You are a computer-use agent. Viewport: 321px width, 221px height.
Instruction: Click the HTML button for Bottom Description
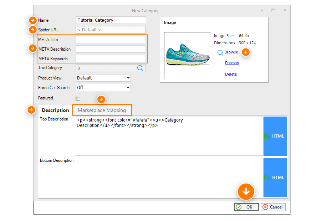(x=275, y=178)
